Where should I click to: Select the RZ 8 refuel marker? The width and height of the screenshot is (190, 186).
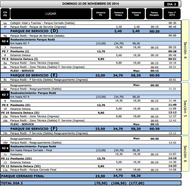click(5, 148)
